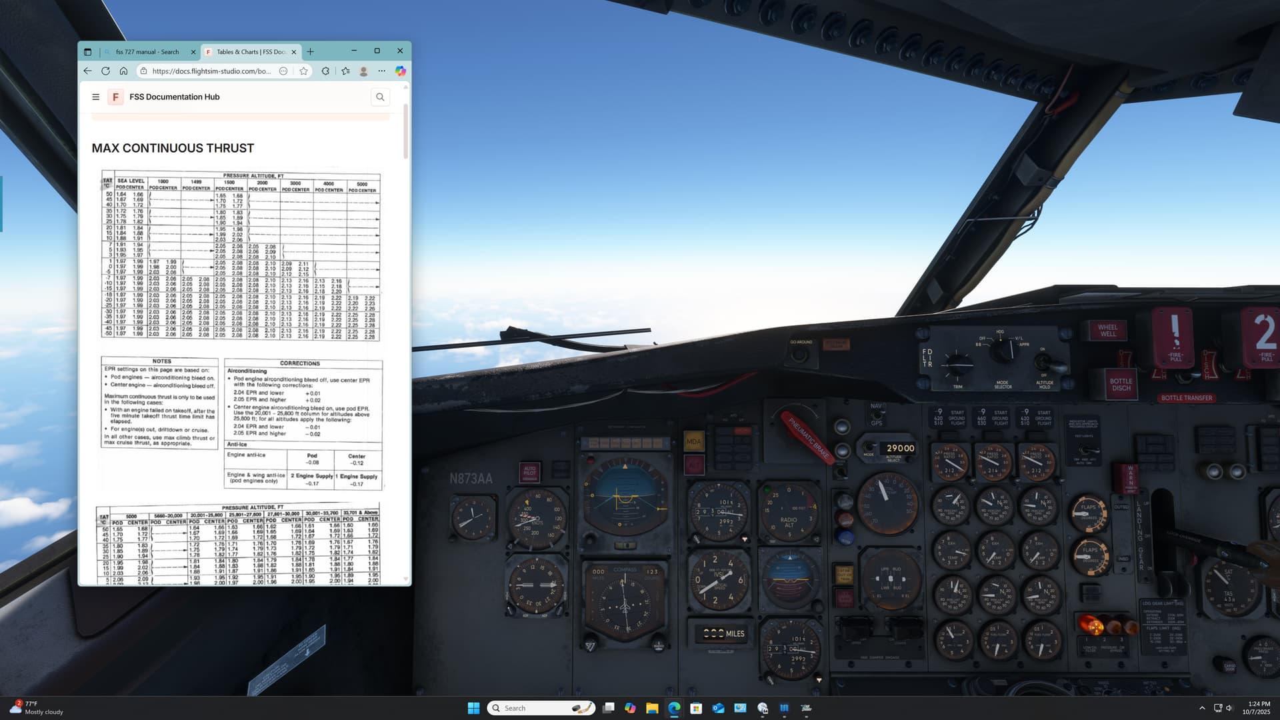Open the tab actions menu

tap(87, 51)
